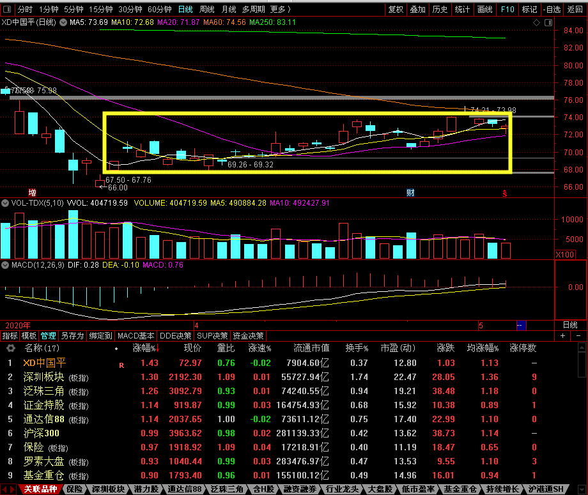
Task: Open the 指标 indicators menu
Action: [10, 336]
